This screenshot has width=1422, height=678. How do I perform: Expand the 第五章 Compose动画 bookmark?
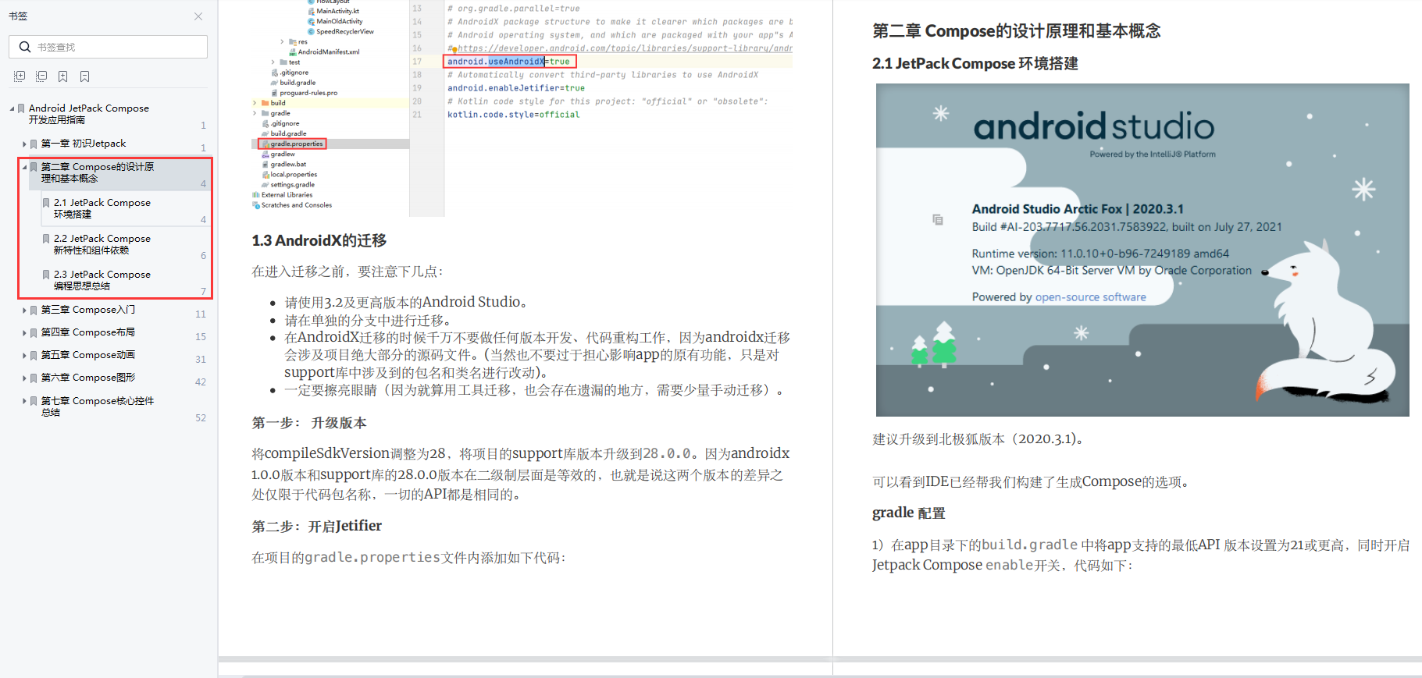pyautogui.click(x=24, y=356)
